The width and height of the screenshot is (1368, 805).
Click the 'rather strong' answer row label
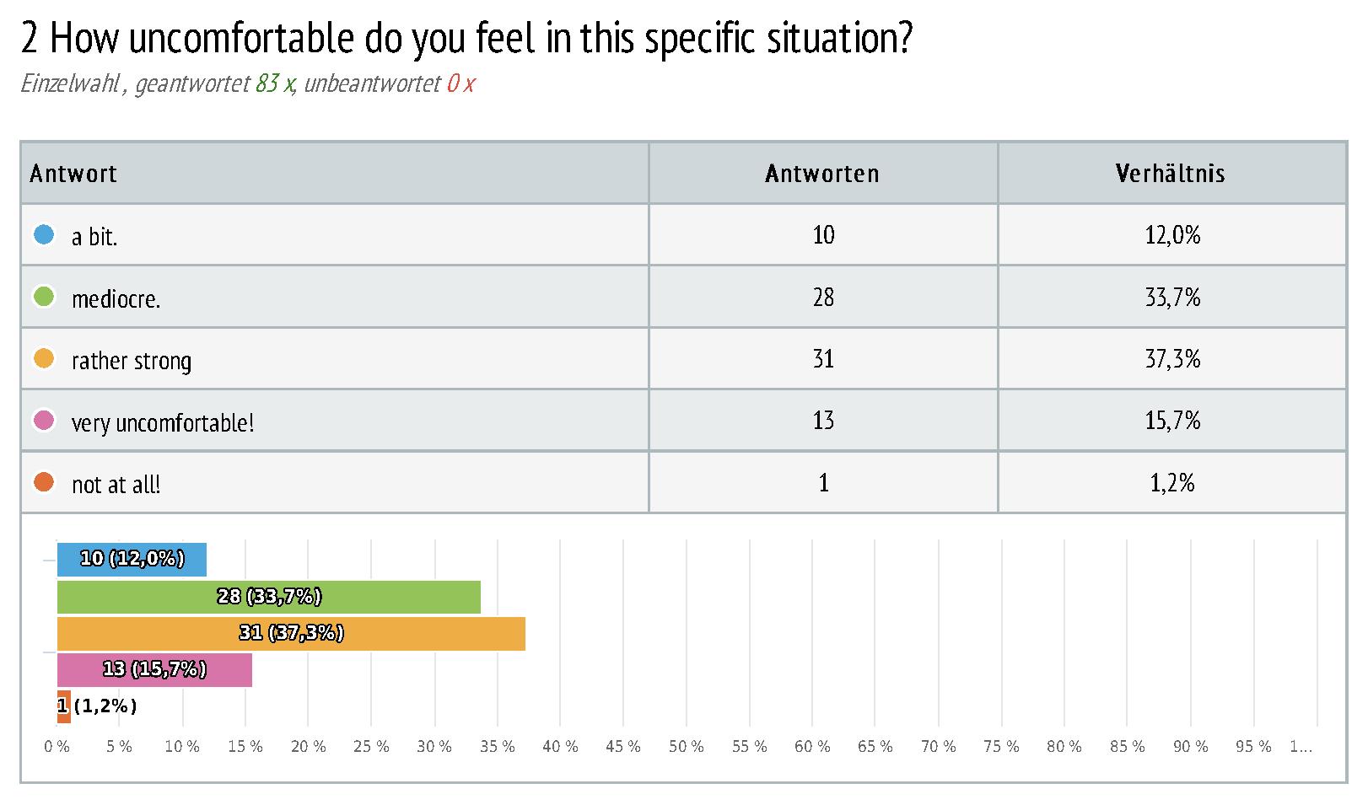[132, 361]
